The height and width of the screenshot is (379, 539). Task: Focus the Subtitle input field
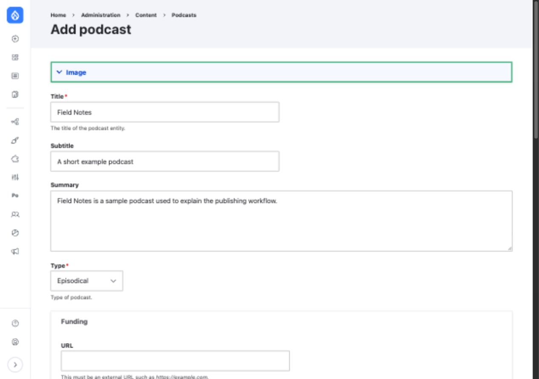pyautogui.click(x=165, y=162)
